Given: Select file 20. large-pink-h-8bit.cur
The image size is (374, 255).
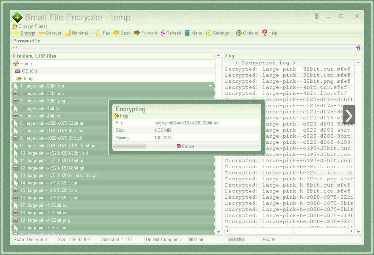Looking at the screenshot, I should 113,228.
